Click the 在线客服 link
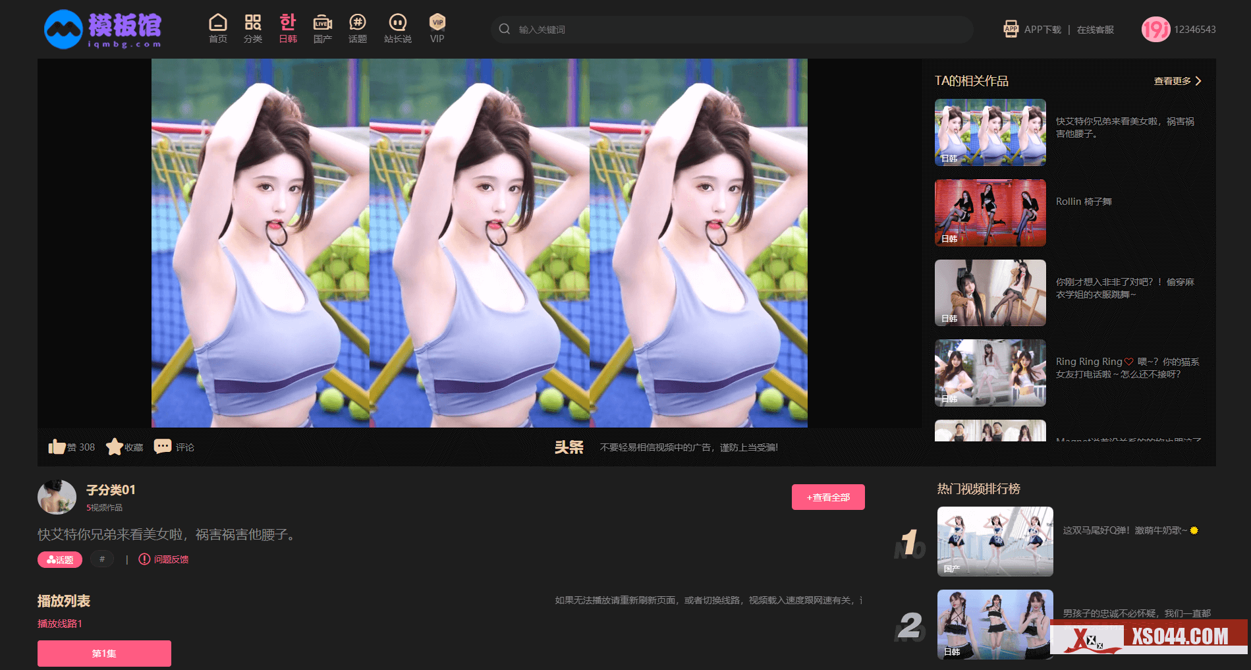This screenshot has height=670, width=1251. (1095, 30)
